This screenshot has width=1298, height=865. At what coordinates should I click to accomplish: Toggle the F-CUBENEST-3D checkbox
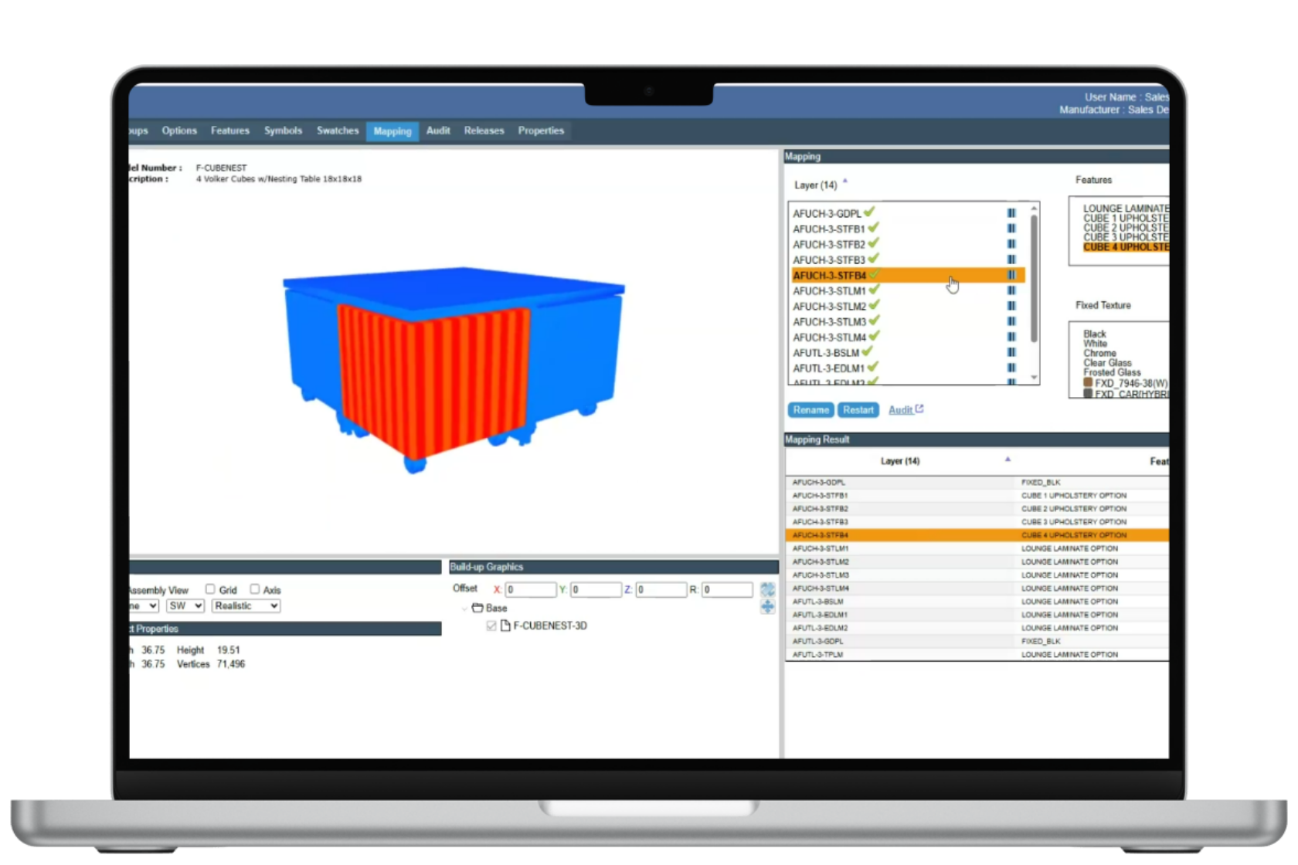(491, 626)
